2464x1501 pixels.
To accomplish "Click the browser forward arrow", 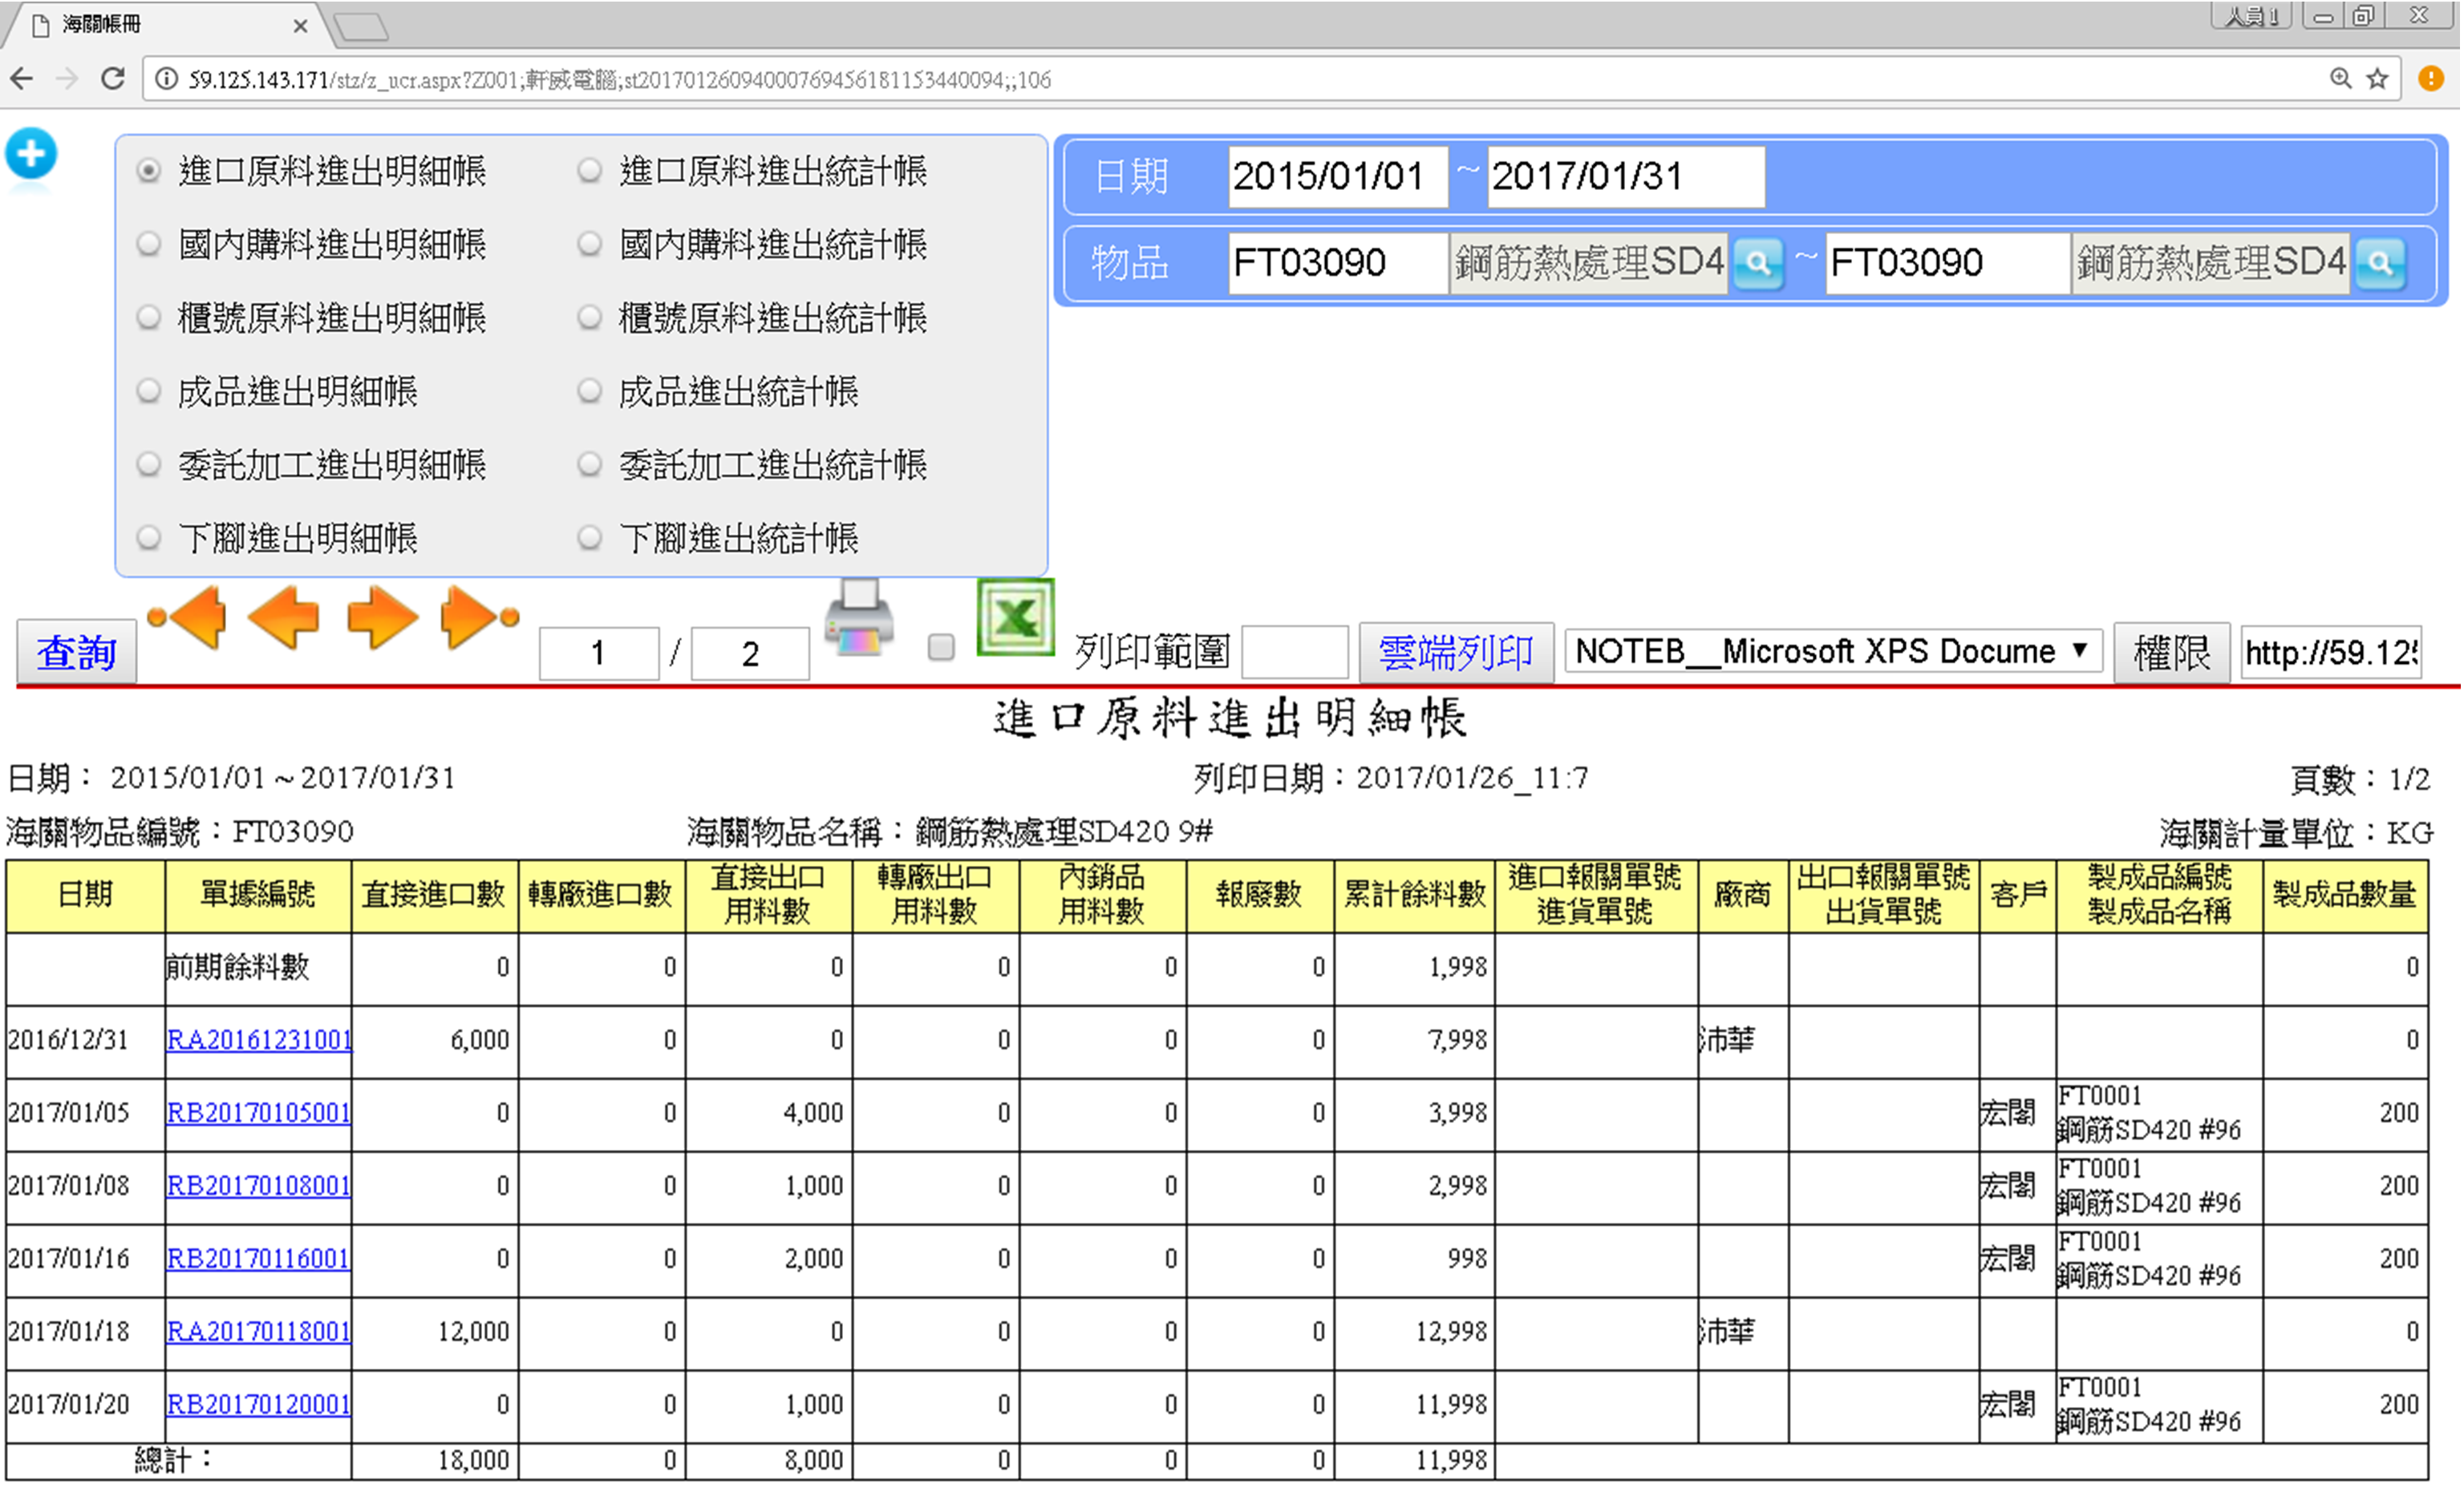I will point(67,79).
